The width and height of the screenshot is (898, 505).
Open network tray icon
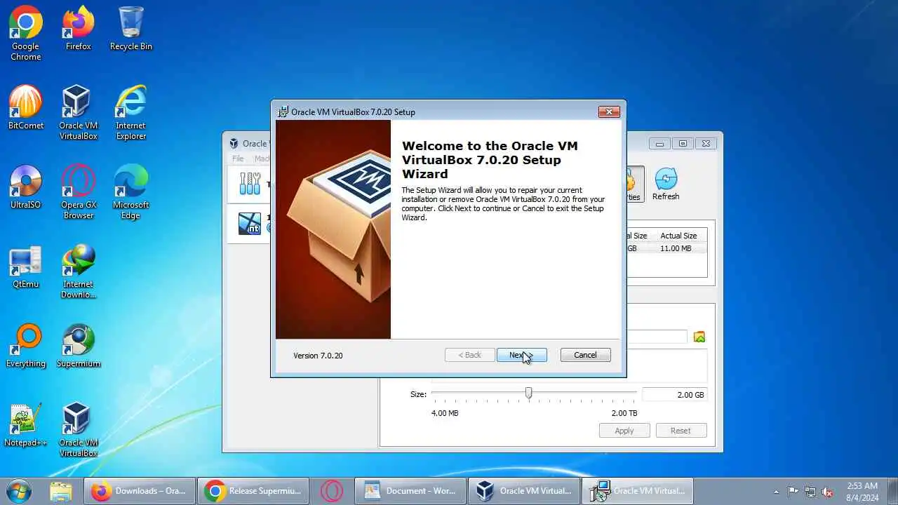(x=810, y=492)
